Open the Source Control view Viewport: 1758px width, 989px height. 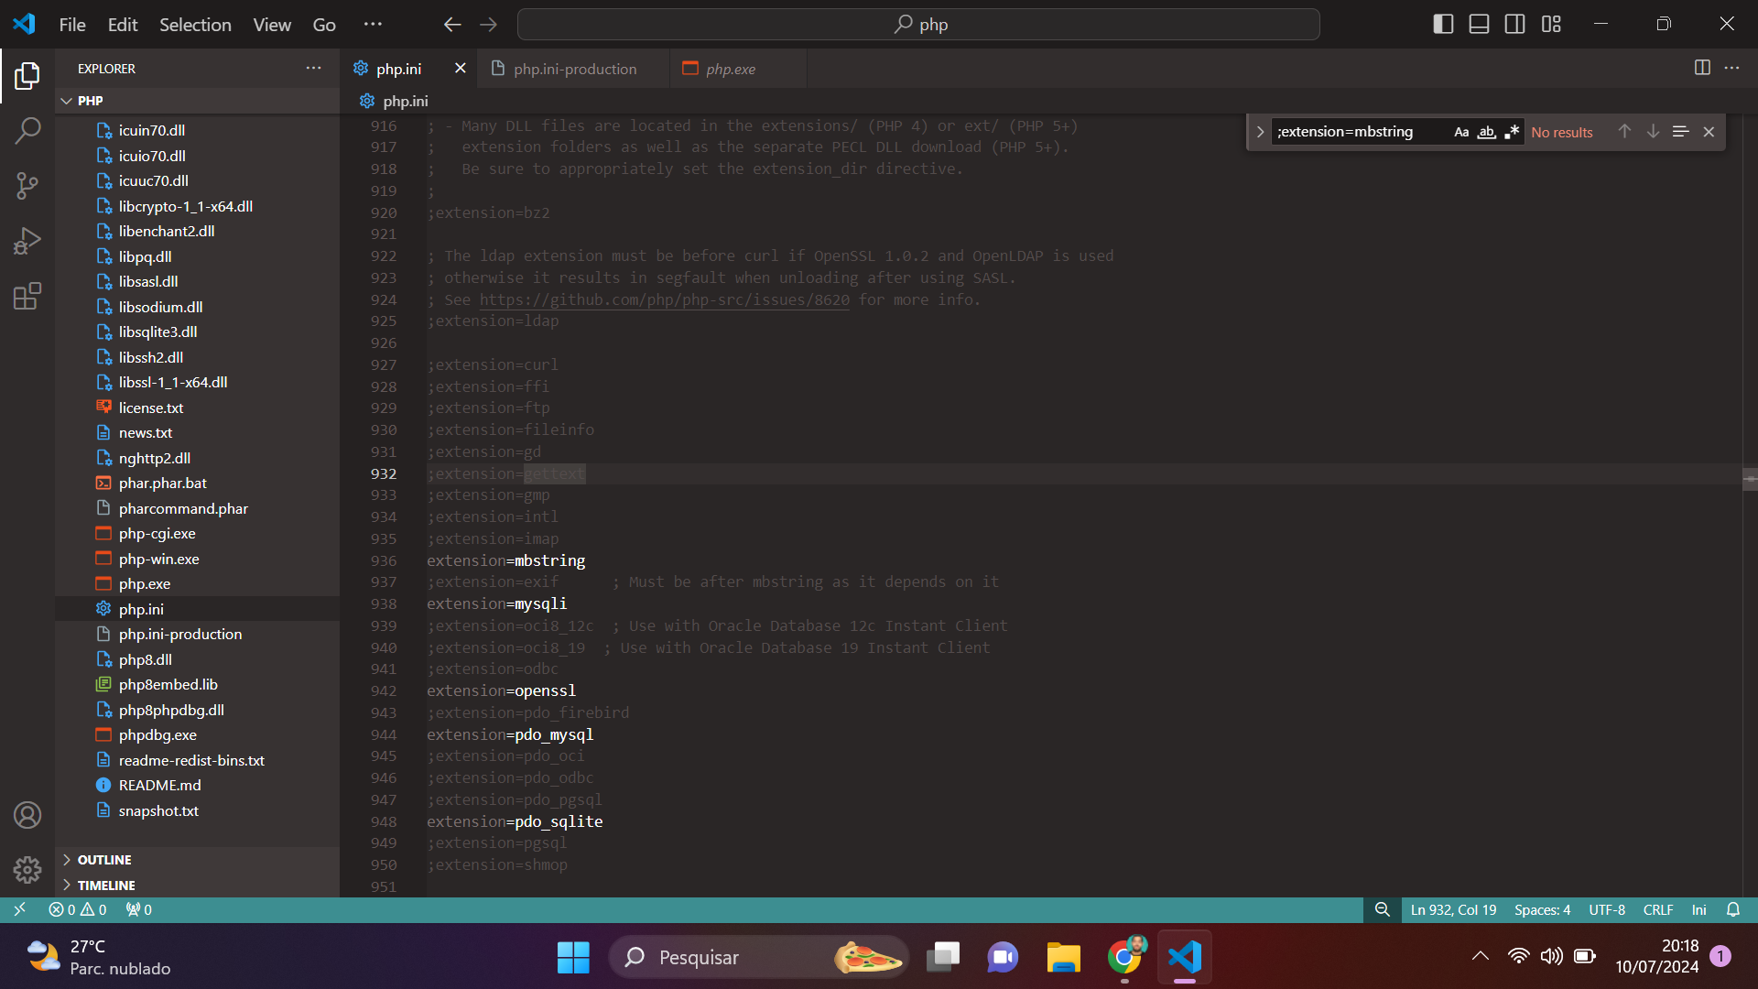27,186
